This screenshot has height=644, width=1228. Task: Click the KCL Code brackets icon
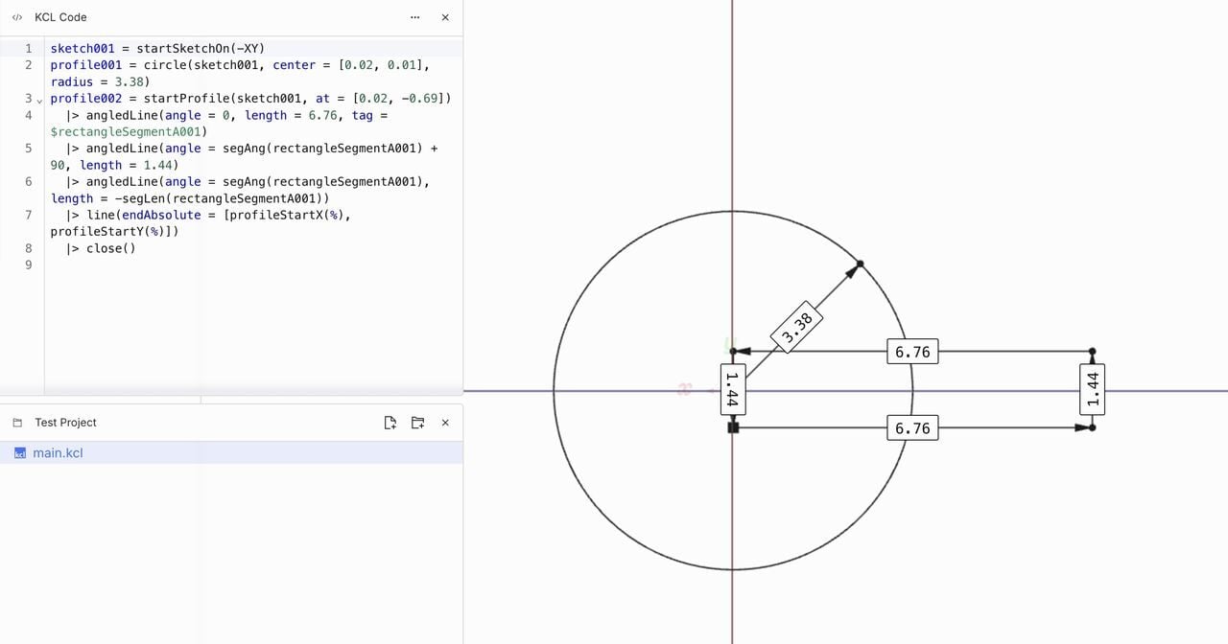[17, 17]
